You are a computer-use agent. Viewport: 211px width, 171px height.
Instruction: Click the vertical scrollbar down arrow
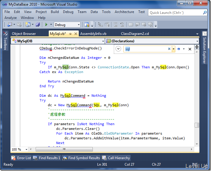[x=197, y=144]
